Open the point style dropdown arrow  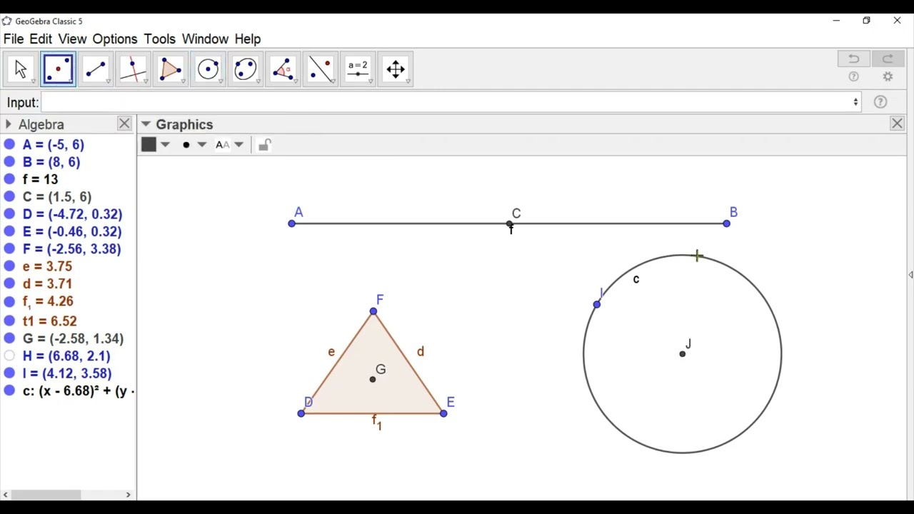click(x=202, y=145)
